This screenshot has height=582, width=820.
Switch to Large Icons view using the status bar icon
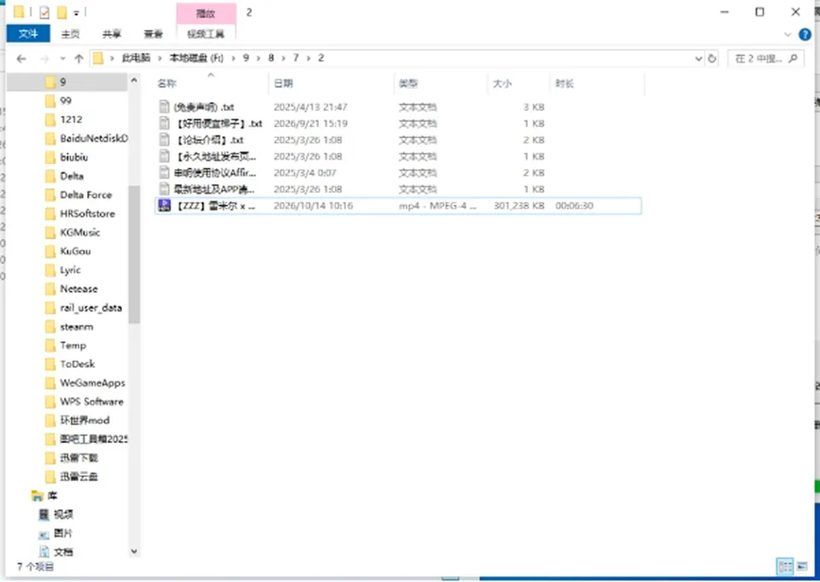802,567
